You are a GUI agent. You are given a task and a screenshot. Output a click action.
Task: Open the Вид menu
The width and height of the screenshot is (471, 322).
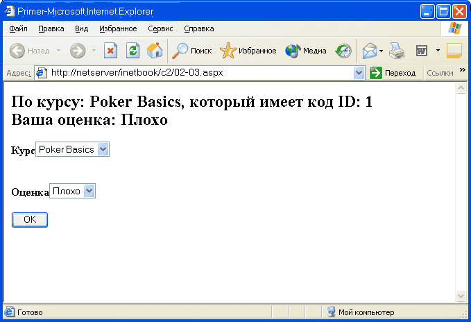coord(81,28)
